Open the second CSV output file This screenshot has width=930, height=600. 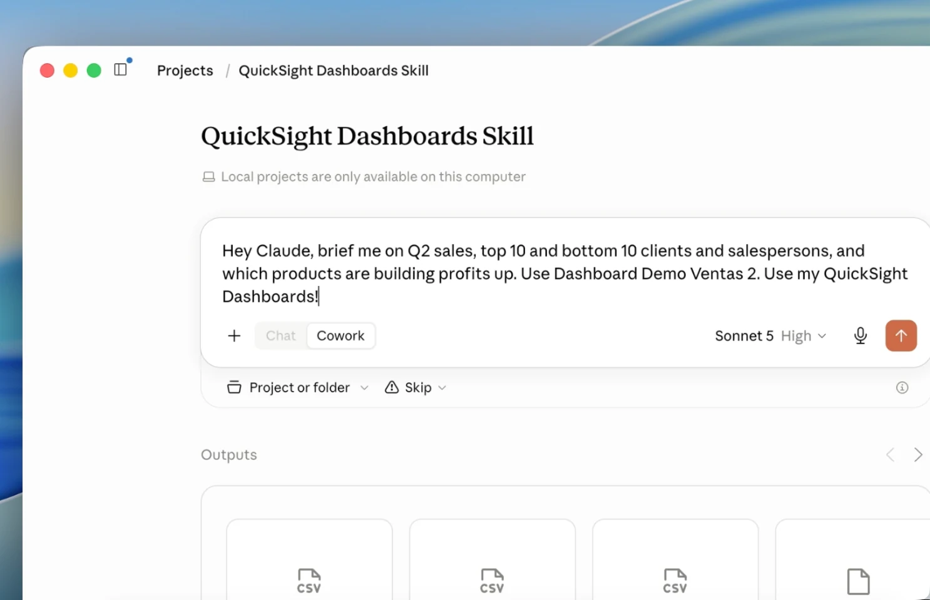coord(492,559)
